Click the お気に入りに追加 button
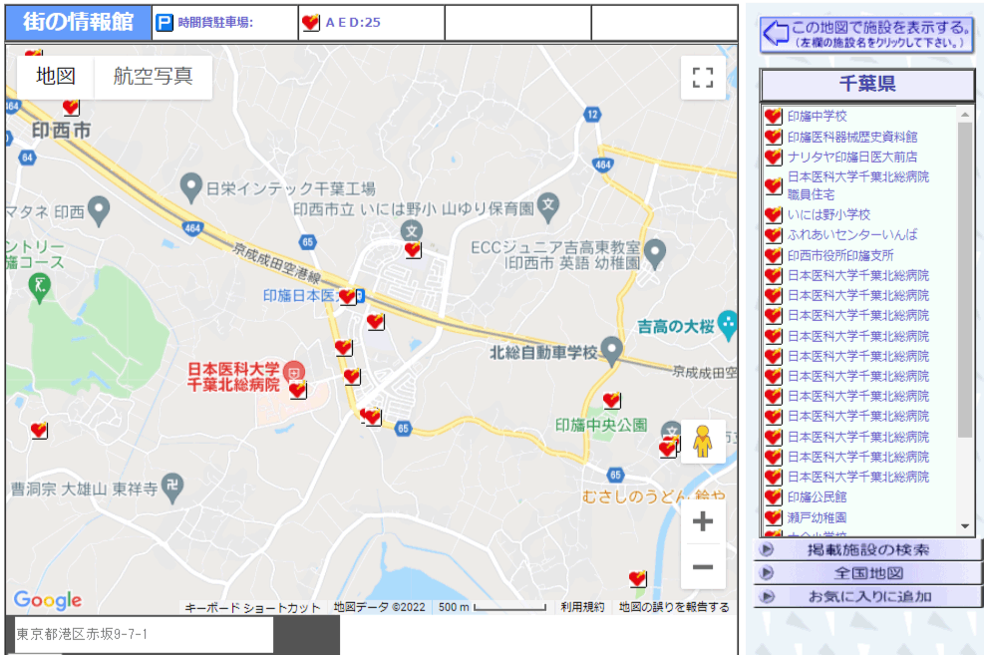The height and width of the screenshot is (655, 984). [867, 596]
